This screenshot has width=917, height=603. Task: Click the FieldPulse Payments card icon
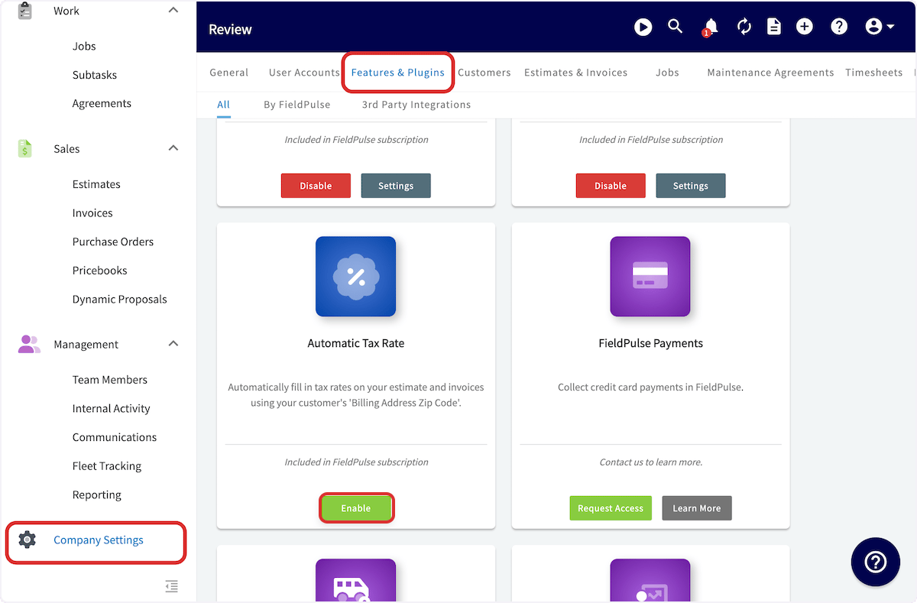650,277
